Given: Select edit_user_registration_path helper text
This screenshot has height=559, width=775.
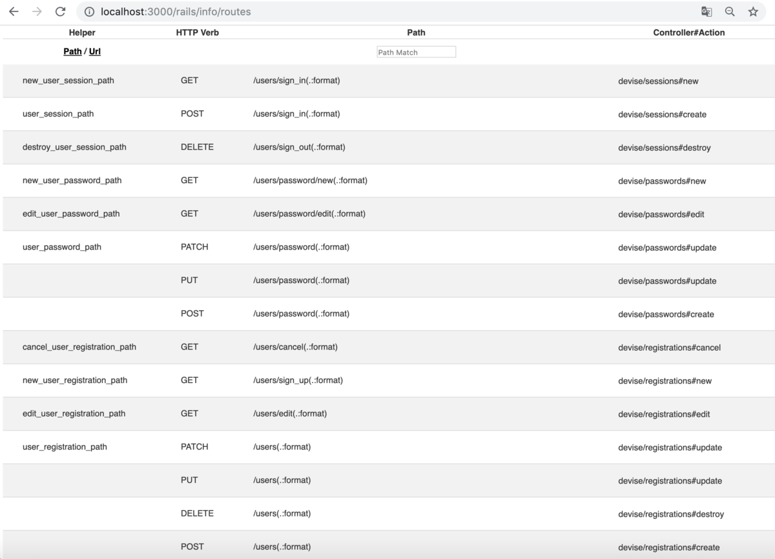Looking at the screenshot, I should coord(74,414).
